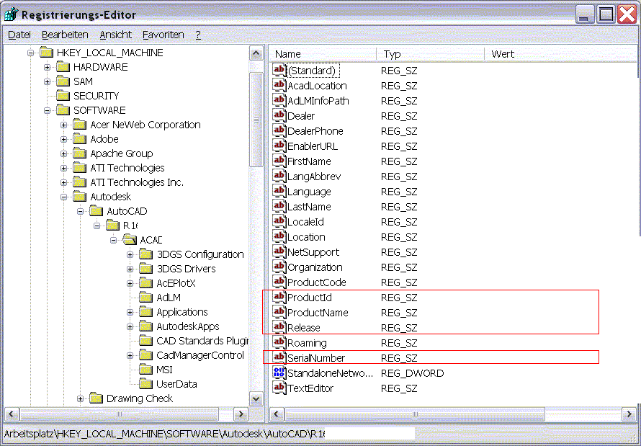Viewport: 641px width, 446px height.
Task: Select the ProductName value entry
Action: (x=318, y=312)
